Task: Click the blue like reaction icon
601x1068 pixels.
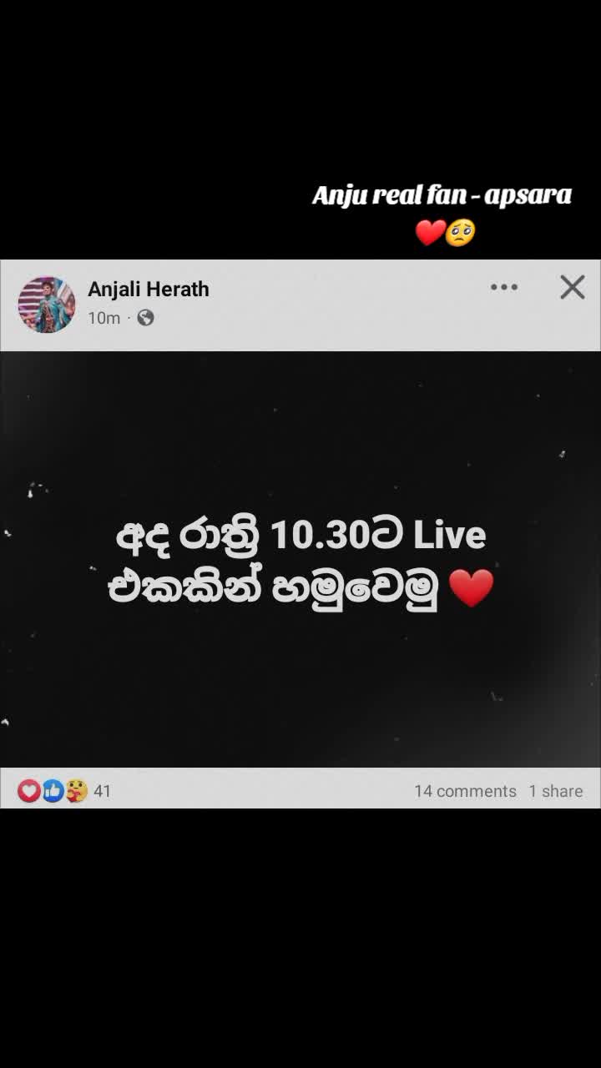Action: [x=53, y=791]
